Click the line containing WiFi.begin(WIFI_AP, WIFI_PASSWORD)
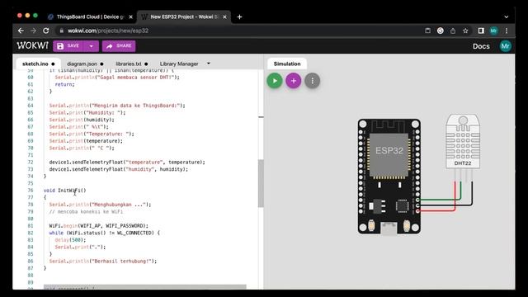The width and height of the screenshot is (528, 297). [x=99, y=225]
